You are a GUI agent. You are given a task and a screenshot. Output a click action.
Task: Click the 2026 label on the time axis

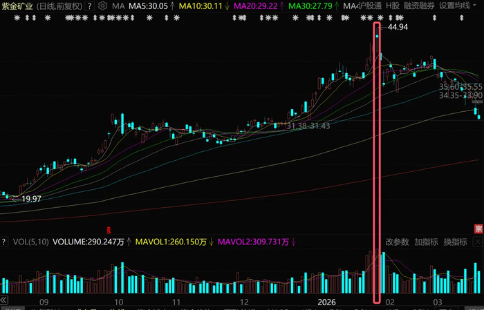point(326,302)
